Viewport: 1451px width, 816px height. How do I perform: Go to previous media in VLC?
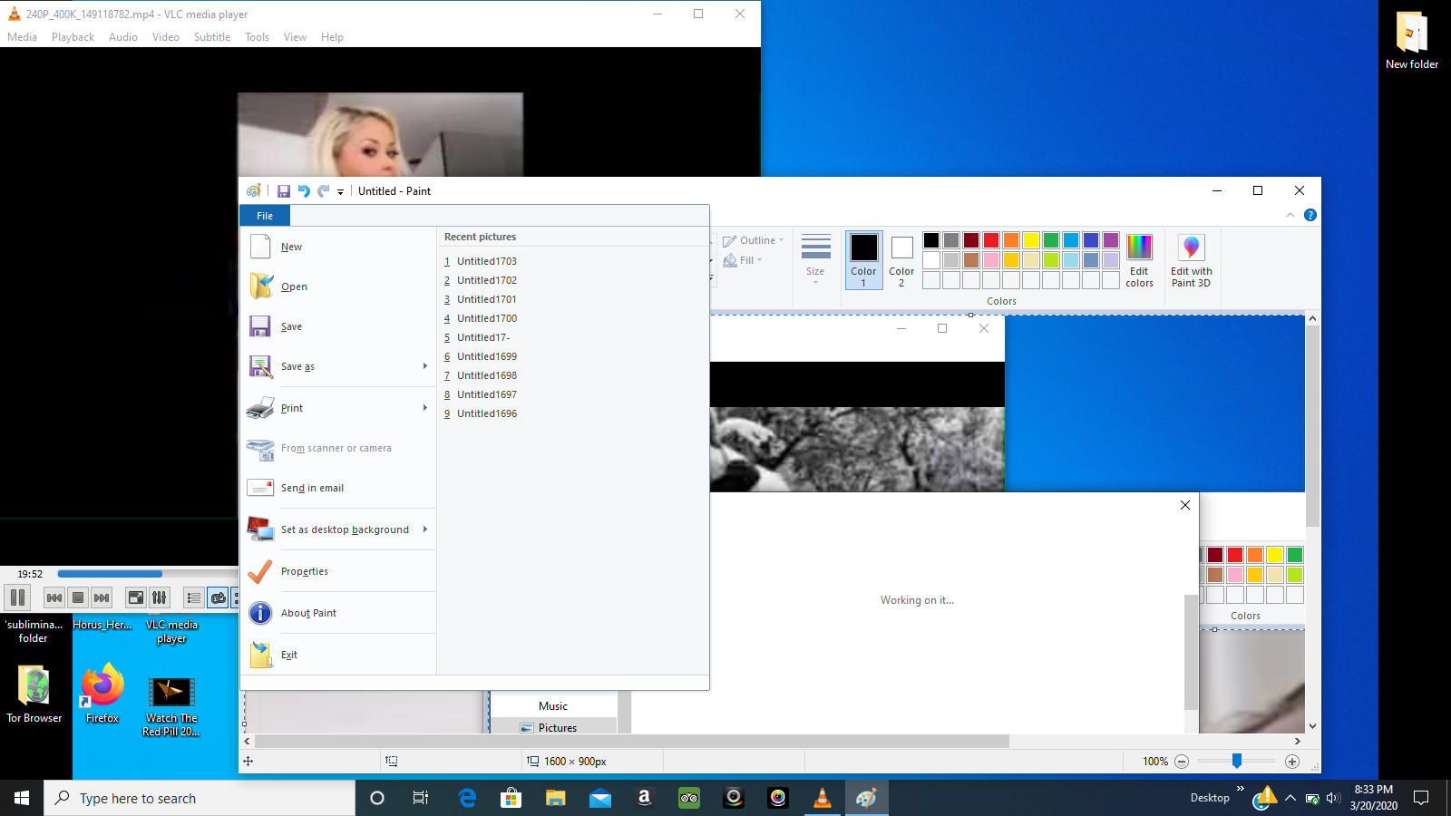tap(54, 597)
